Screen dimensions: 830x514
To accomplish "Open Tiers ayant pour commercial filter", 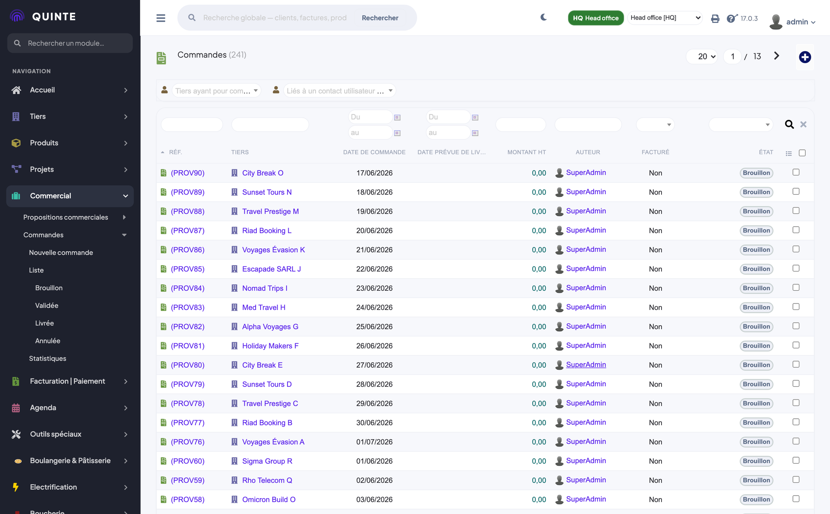I will coord(216,91).
